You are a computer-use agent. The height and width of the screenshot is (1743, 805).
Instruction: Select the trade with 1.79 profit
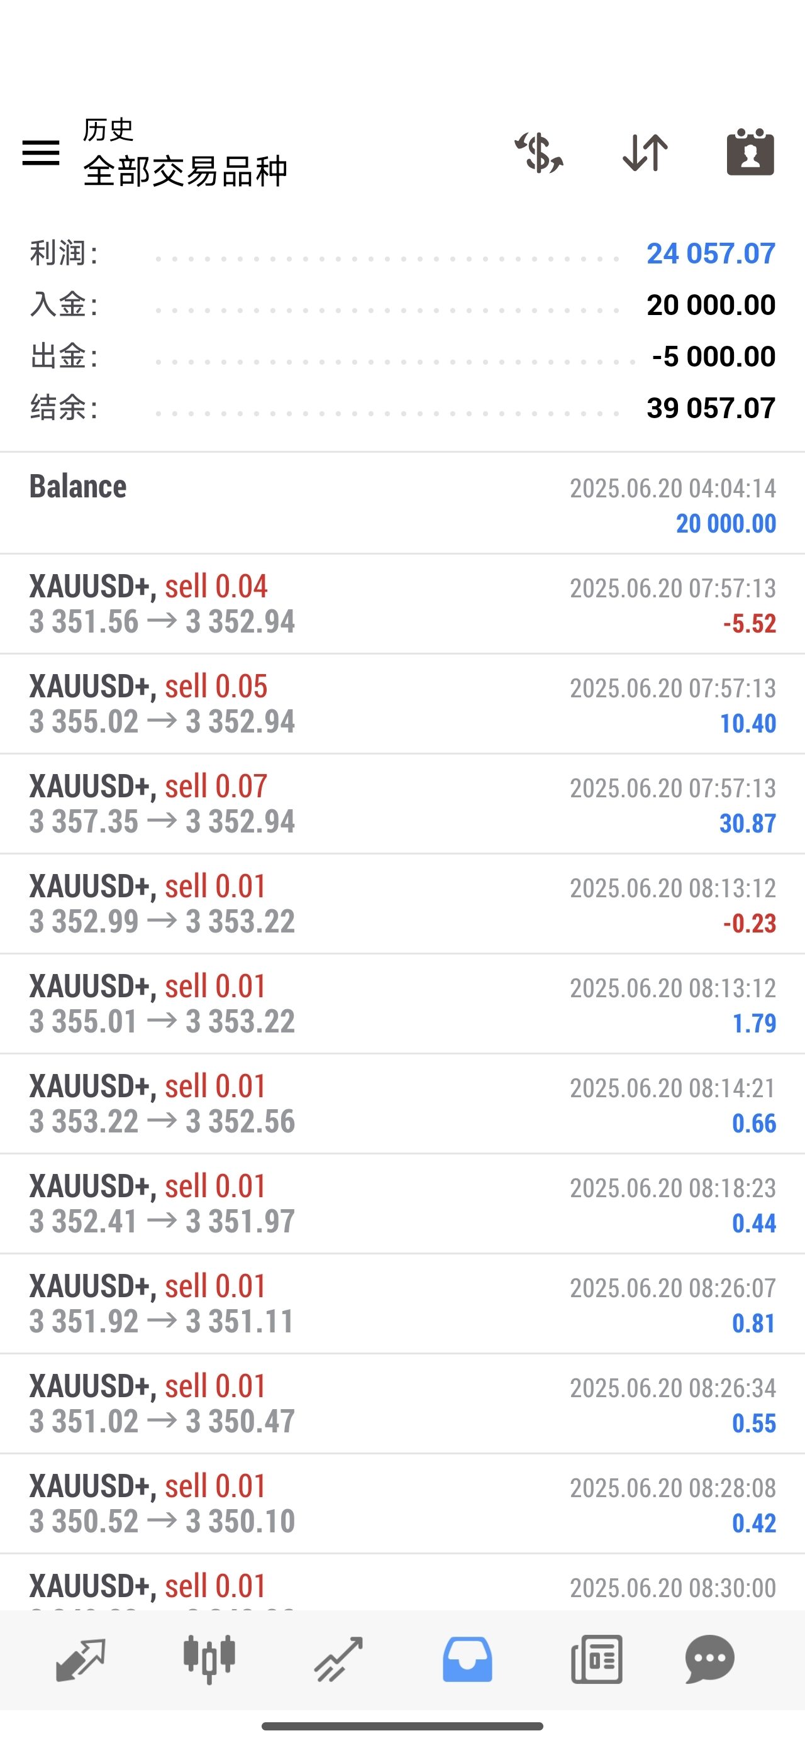402,1004
